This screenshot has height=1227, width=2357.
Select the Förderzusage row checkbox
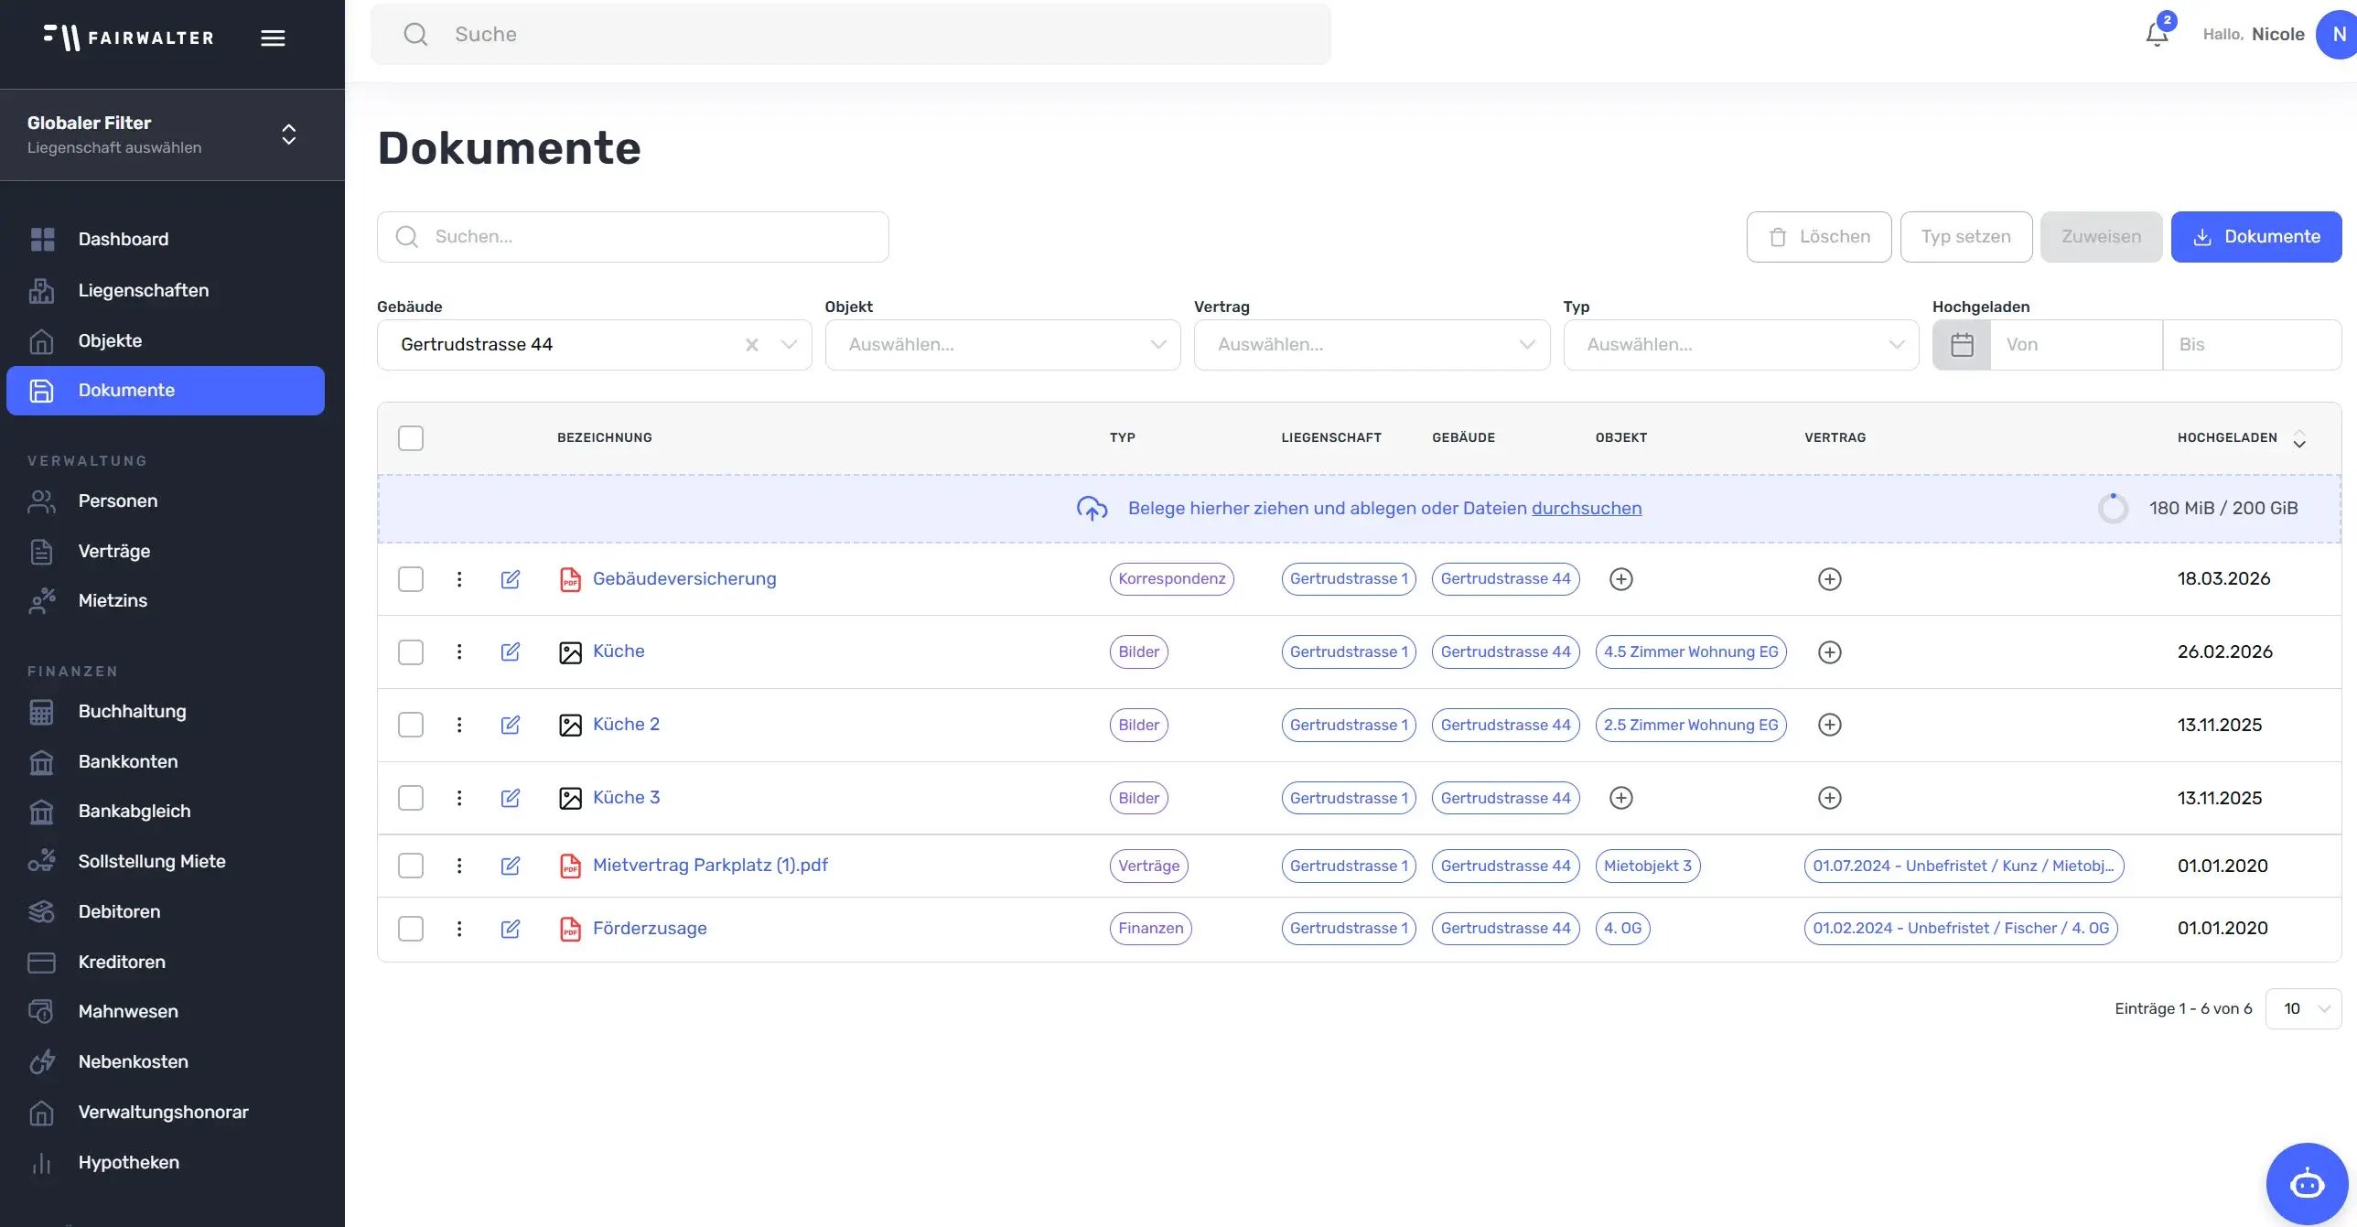(411, 929)
